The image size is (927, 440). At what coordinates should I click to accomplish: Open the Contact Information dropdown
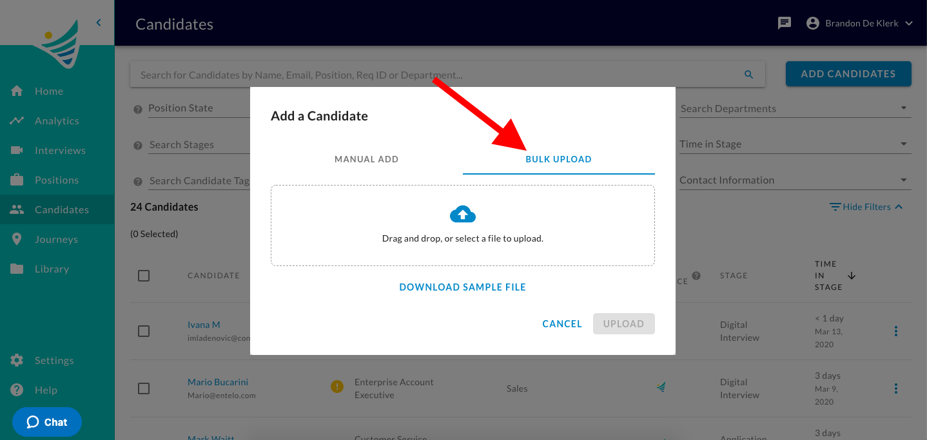[794, 180]
